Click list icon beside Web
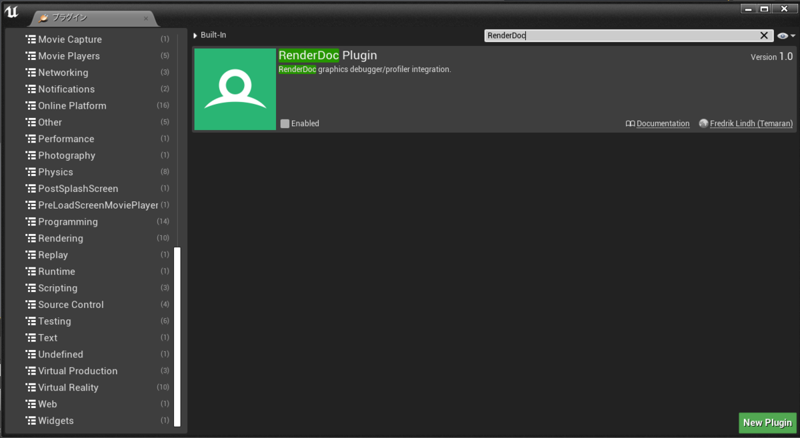 (31, 404)
